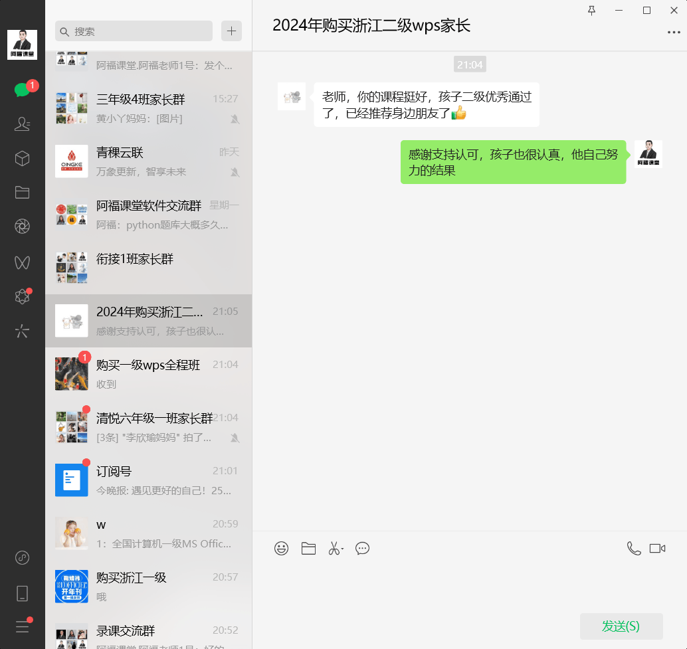Viewport: 687px width, 649px height.
Task: Send a file using folder icon in toolbar
Action: tap(308, 548)
